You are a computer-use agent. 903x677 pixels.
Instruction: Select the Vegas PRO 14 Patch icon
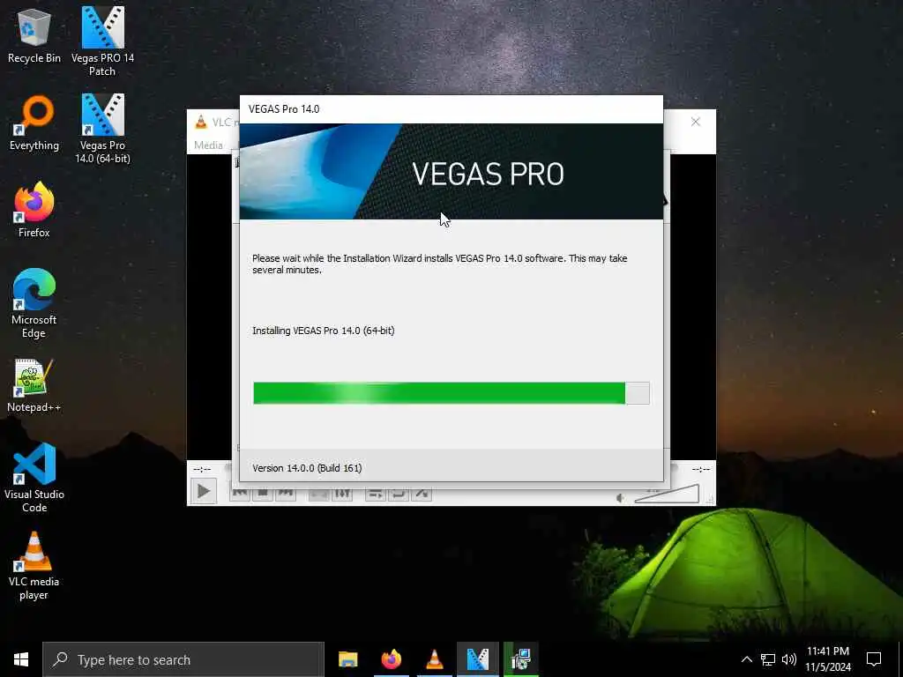click(x=102, y=41)
